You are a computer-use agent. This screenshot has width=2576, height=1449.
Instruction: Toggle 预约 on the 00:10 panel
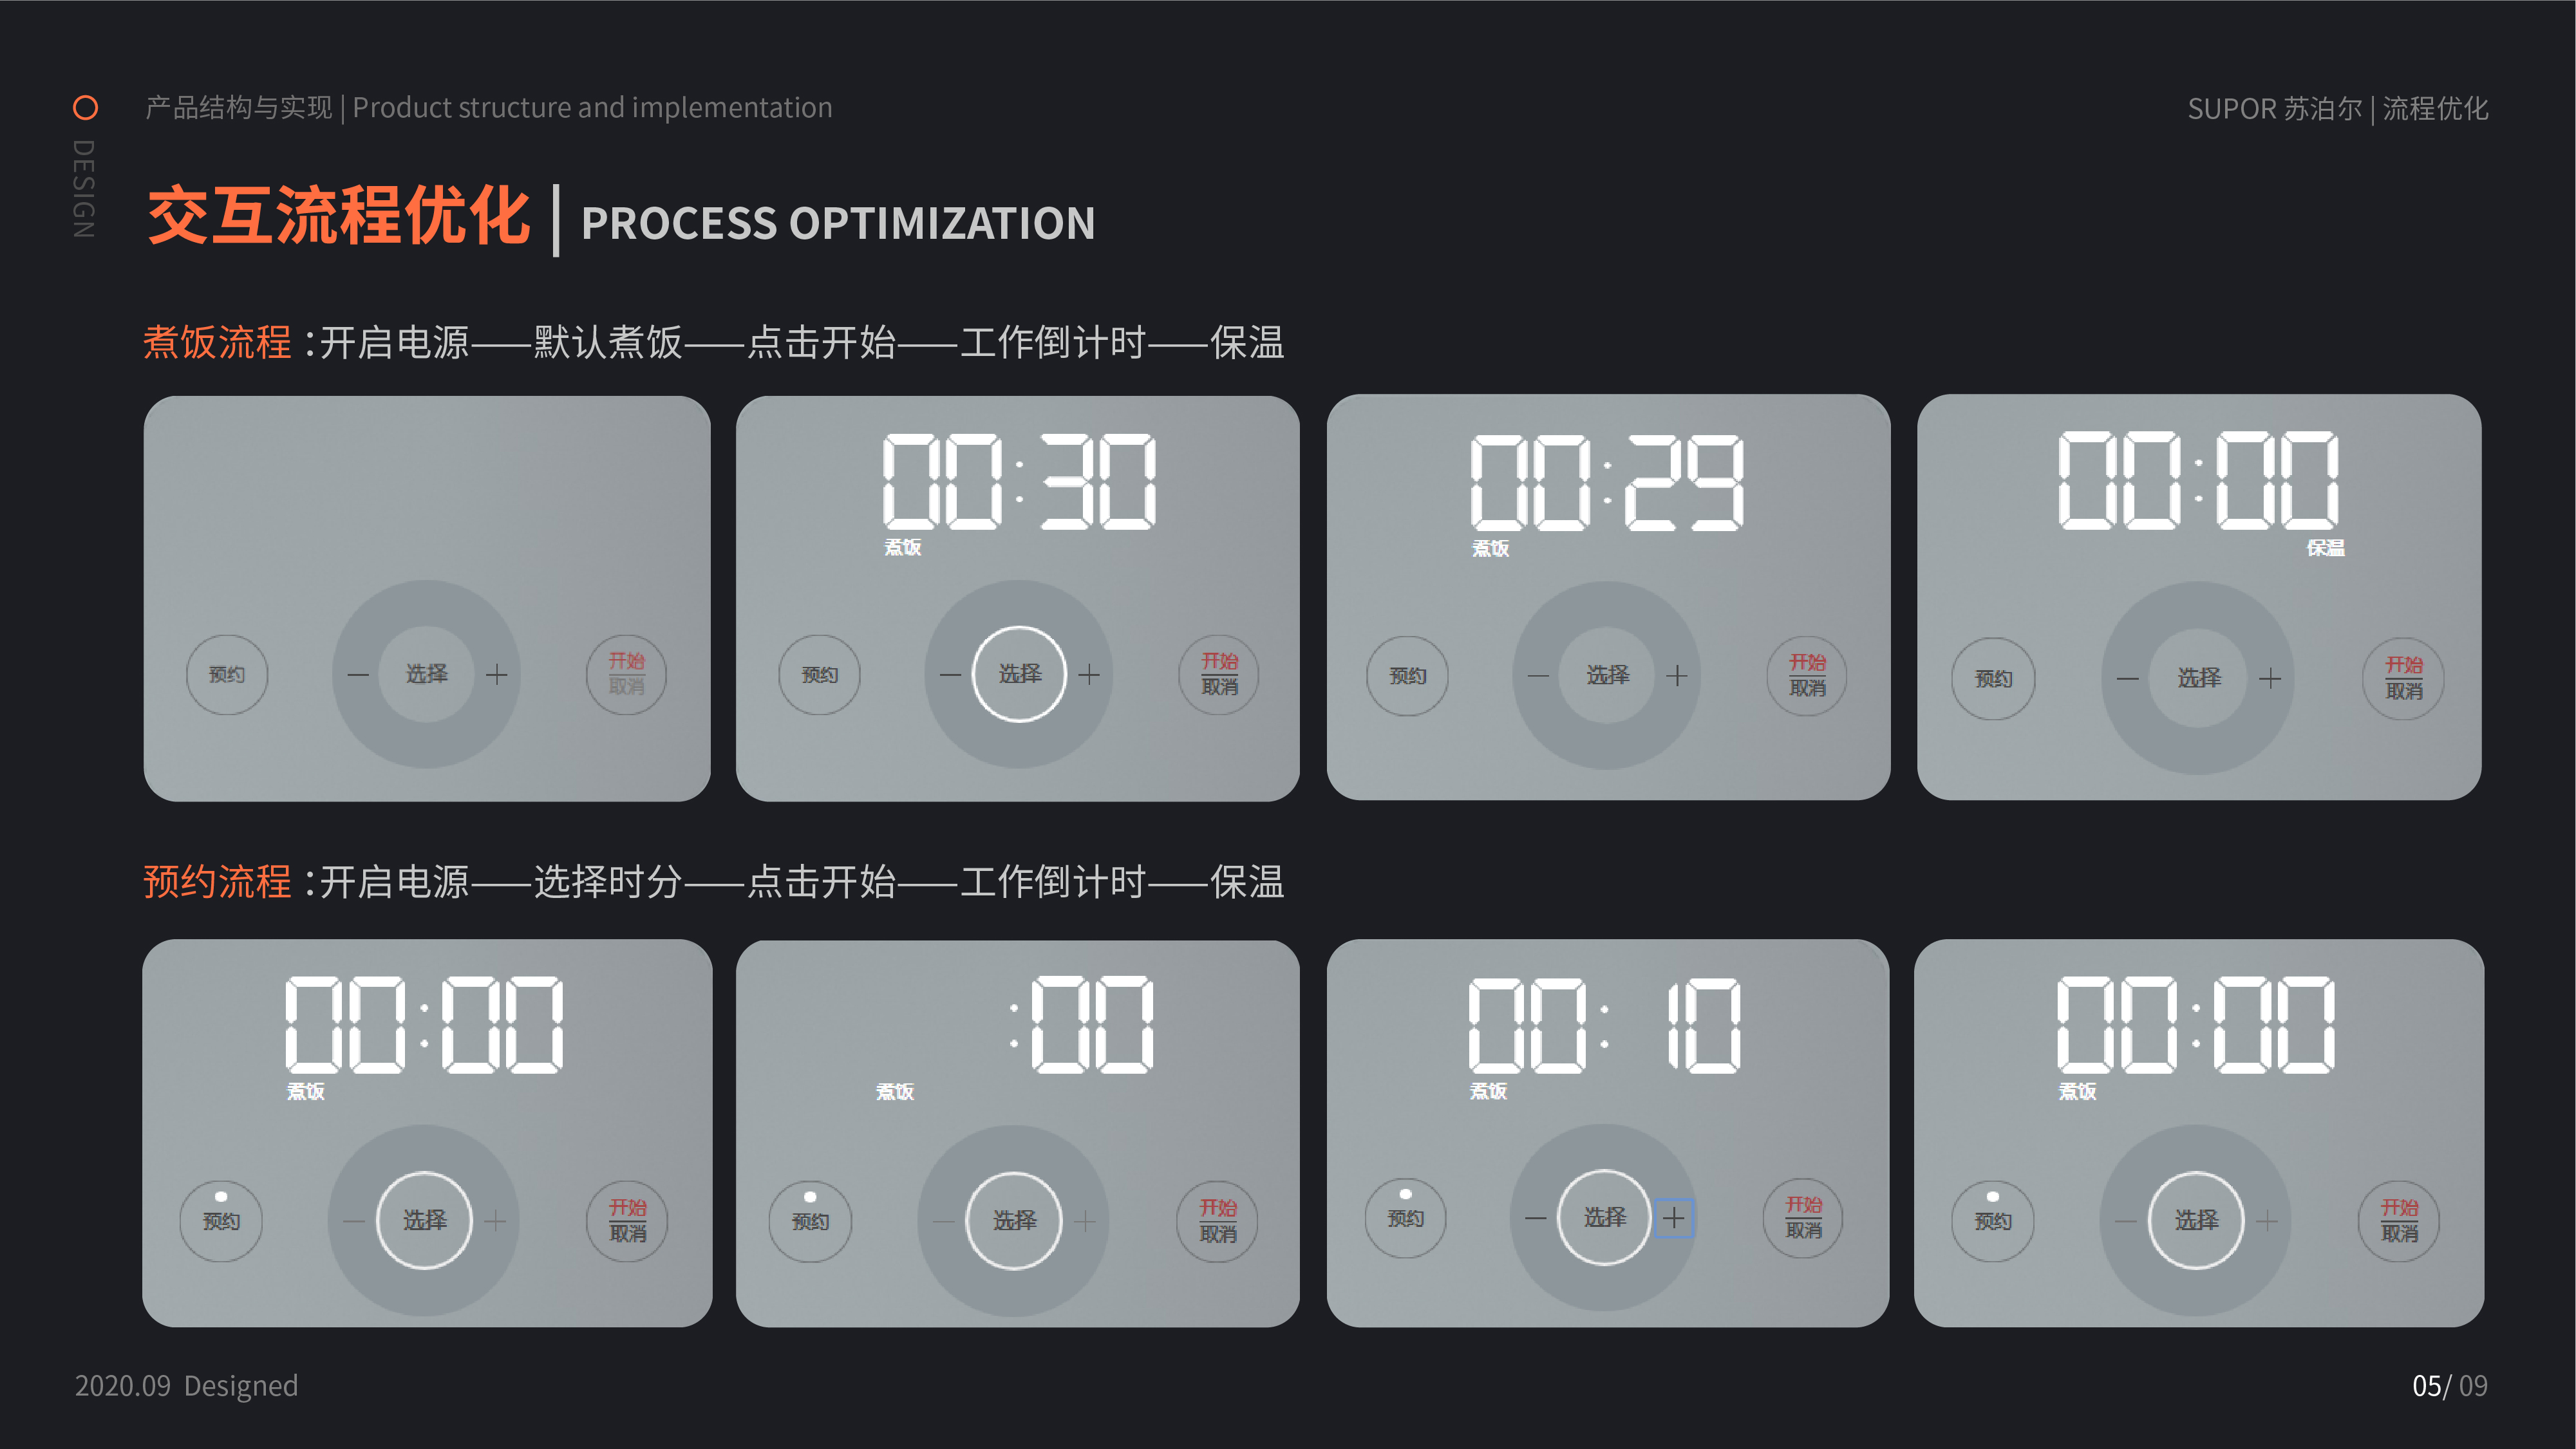pos(1405,1217)
